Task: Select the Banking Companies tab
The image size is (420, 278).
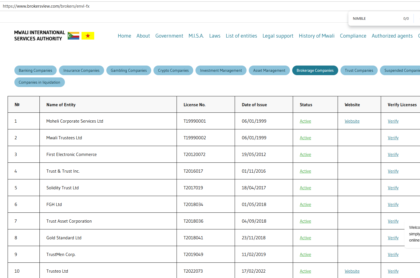Action: pos(36,71)
